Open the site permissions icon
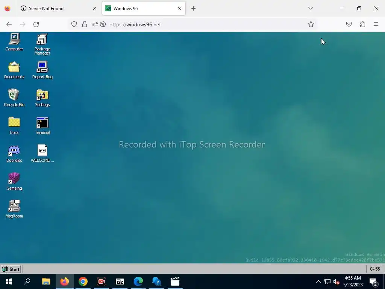The height and width of the screenshot is (289, 385). point(95,24)
